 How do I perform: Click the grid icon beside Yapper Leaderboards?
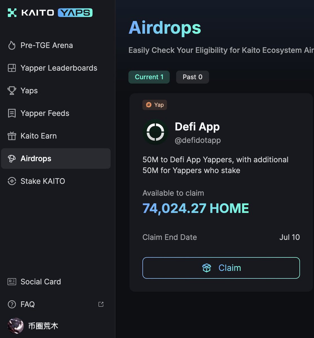12,68
